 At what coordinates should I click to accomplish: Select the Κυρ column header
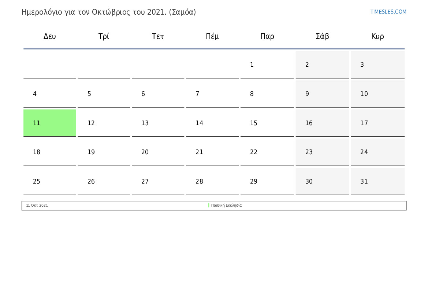tap(377, 36)
